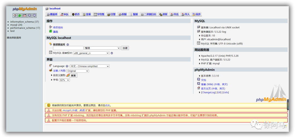295x138 pixels.
Task: Open the [ChangeLog] link
Action: coord(208,93)
